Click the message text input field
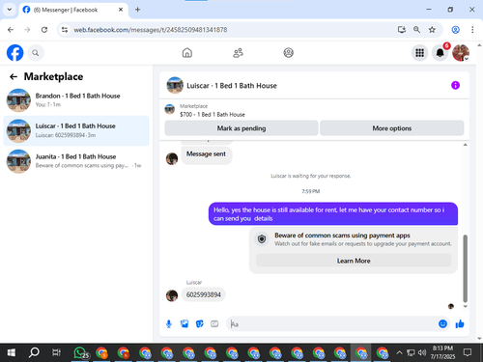Viewport: 483px width, 362px height. coord(331,324)
